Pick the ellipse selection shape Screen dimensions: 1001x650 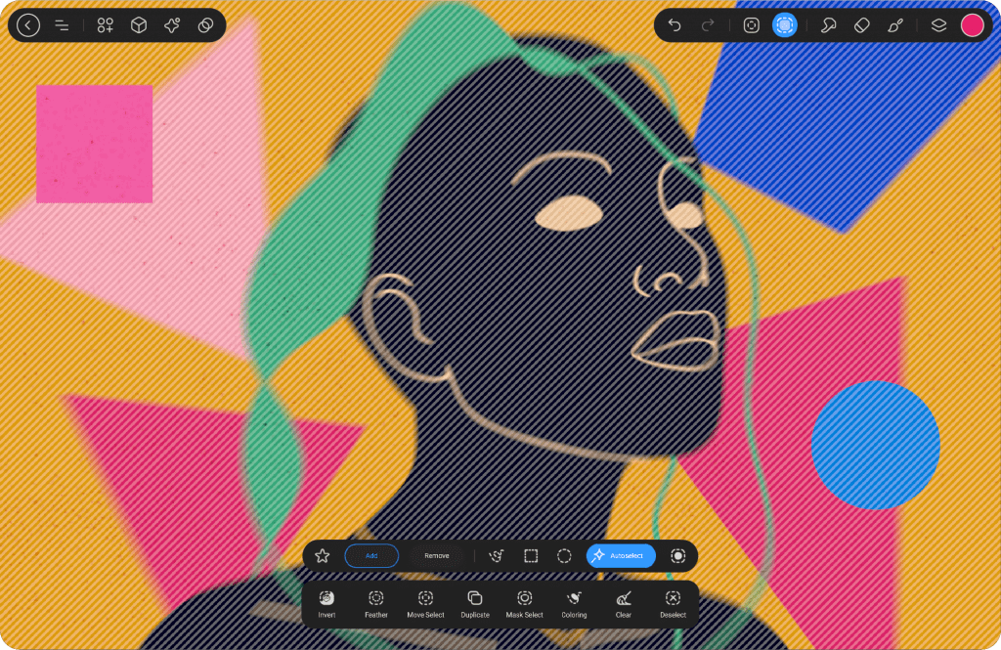(x=564, y=555)
